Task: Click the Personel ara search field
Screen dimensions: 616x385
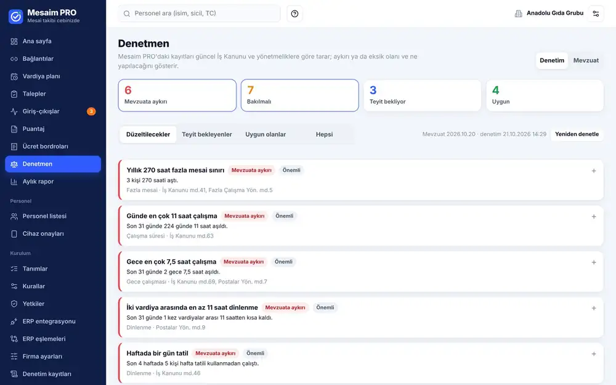Action: point(199,14)
